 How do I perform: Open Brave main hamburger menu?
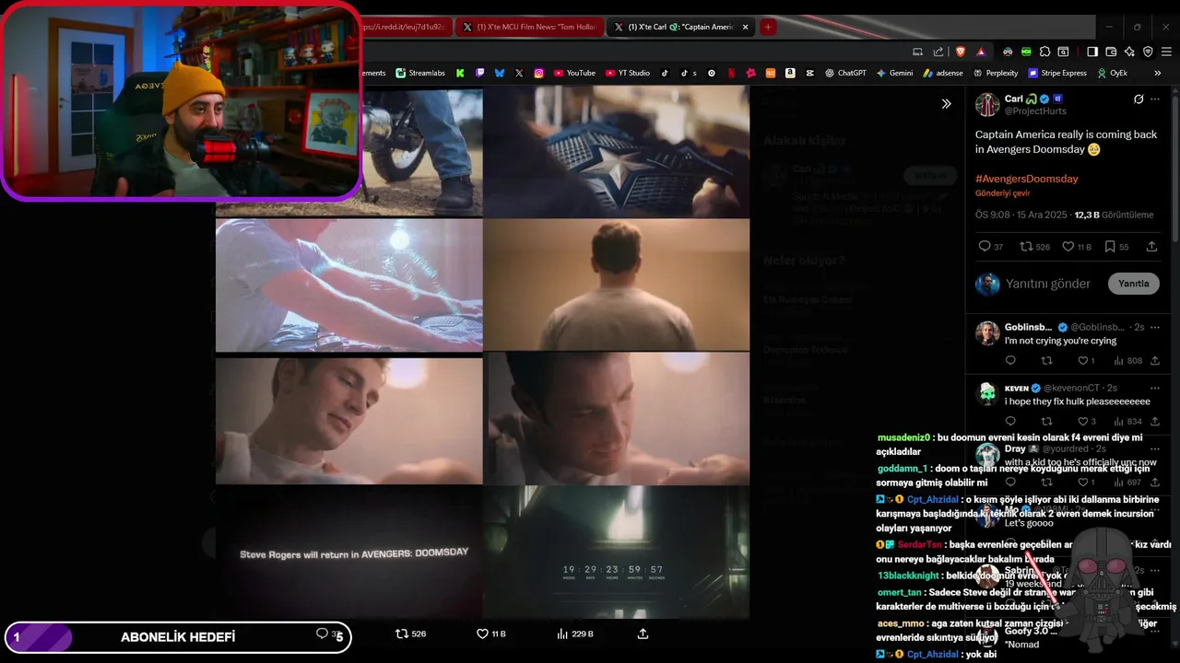coord(1166,52)
